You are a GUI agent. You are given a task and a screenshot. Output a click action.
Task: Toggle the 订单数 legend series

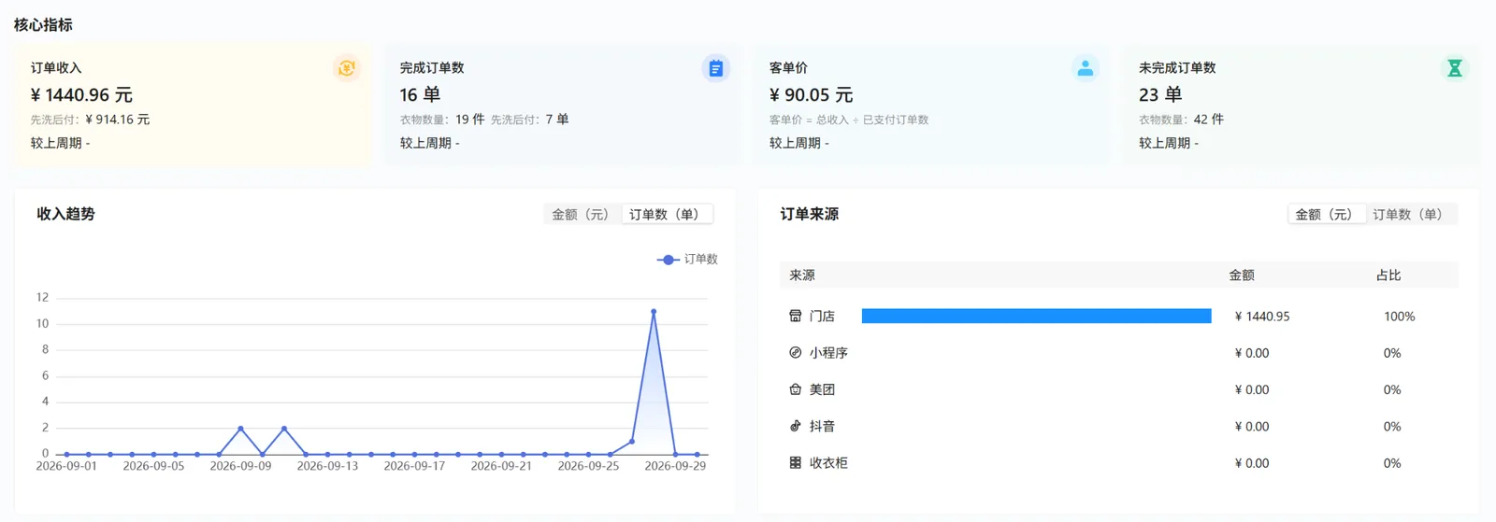pos(687,260)
